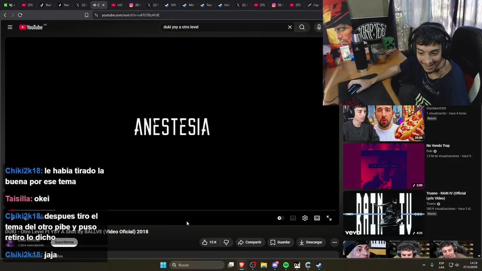Open player settings gear

pyautogui.click(x=305, y=218)
